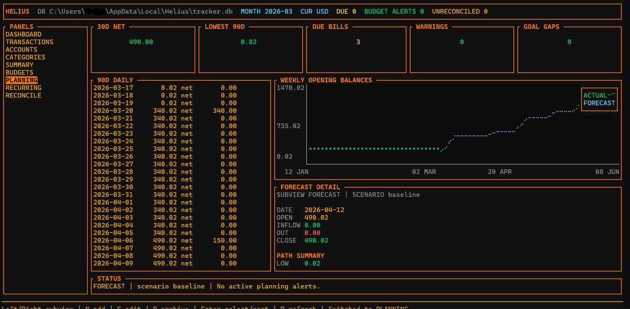Open the SUMMARY panel
The width and height of the screenshot is (630, 309).
click(x=19, y=65)
